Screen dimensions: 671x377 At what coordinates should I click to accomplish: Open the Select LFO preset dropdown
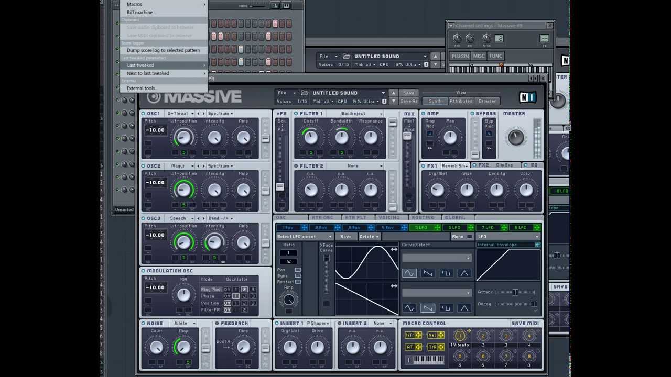tap(305, 237)
